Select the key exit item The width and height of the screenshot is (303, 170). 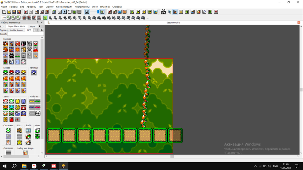point(19,130)
